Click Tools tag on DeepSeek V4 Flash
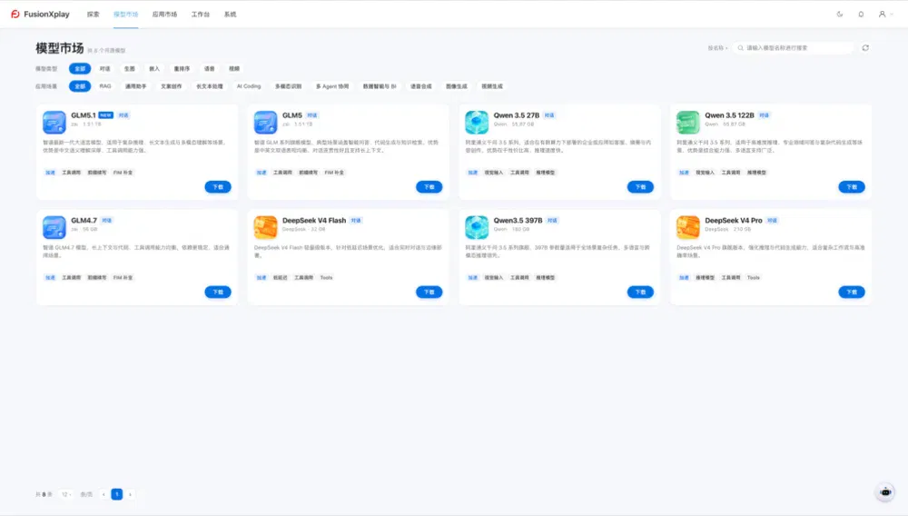This screenshot has width=908, height=516. coord(327,278)
